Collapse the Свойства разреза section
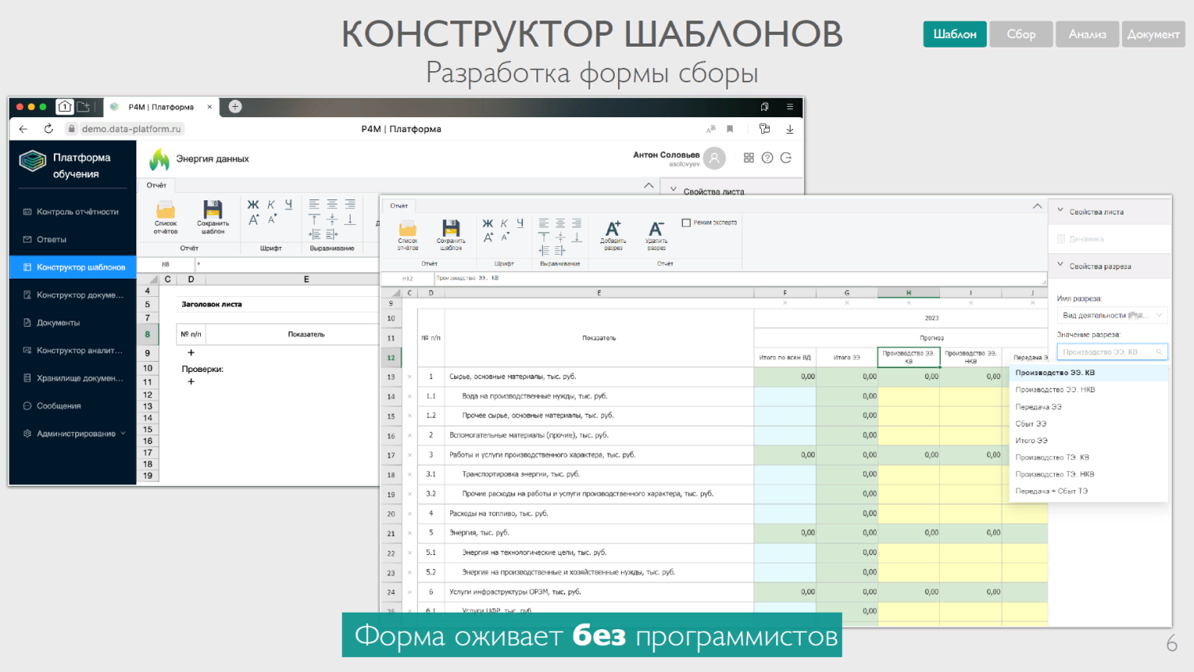 [1060, 265]
